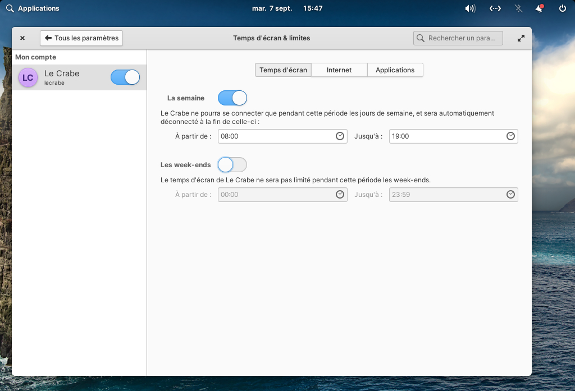Viewport: 575px width, 391px height.
Task: Open the Bluetooth indicator
Action: tap(518, 8)
